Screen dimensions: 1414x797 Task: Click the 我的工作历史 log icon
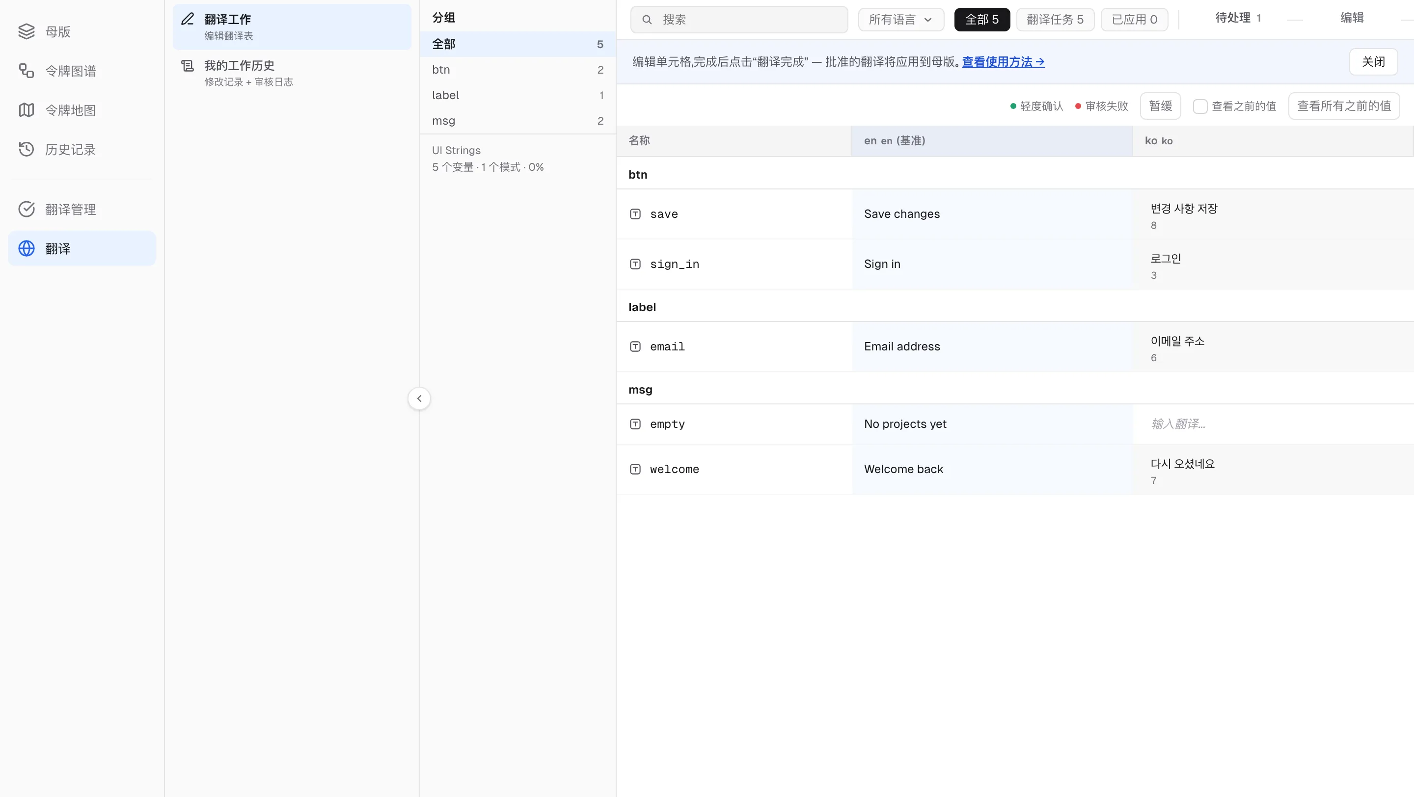(x=188, y=66)
